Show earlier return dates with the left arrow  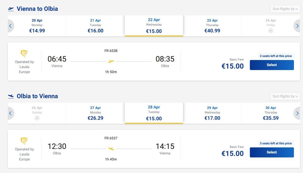[x=11, y=113]
